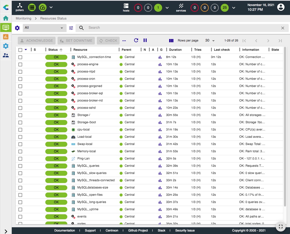
Task: Open the All filter dropdown
Action: (44, 28)
